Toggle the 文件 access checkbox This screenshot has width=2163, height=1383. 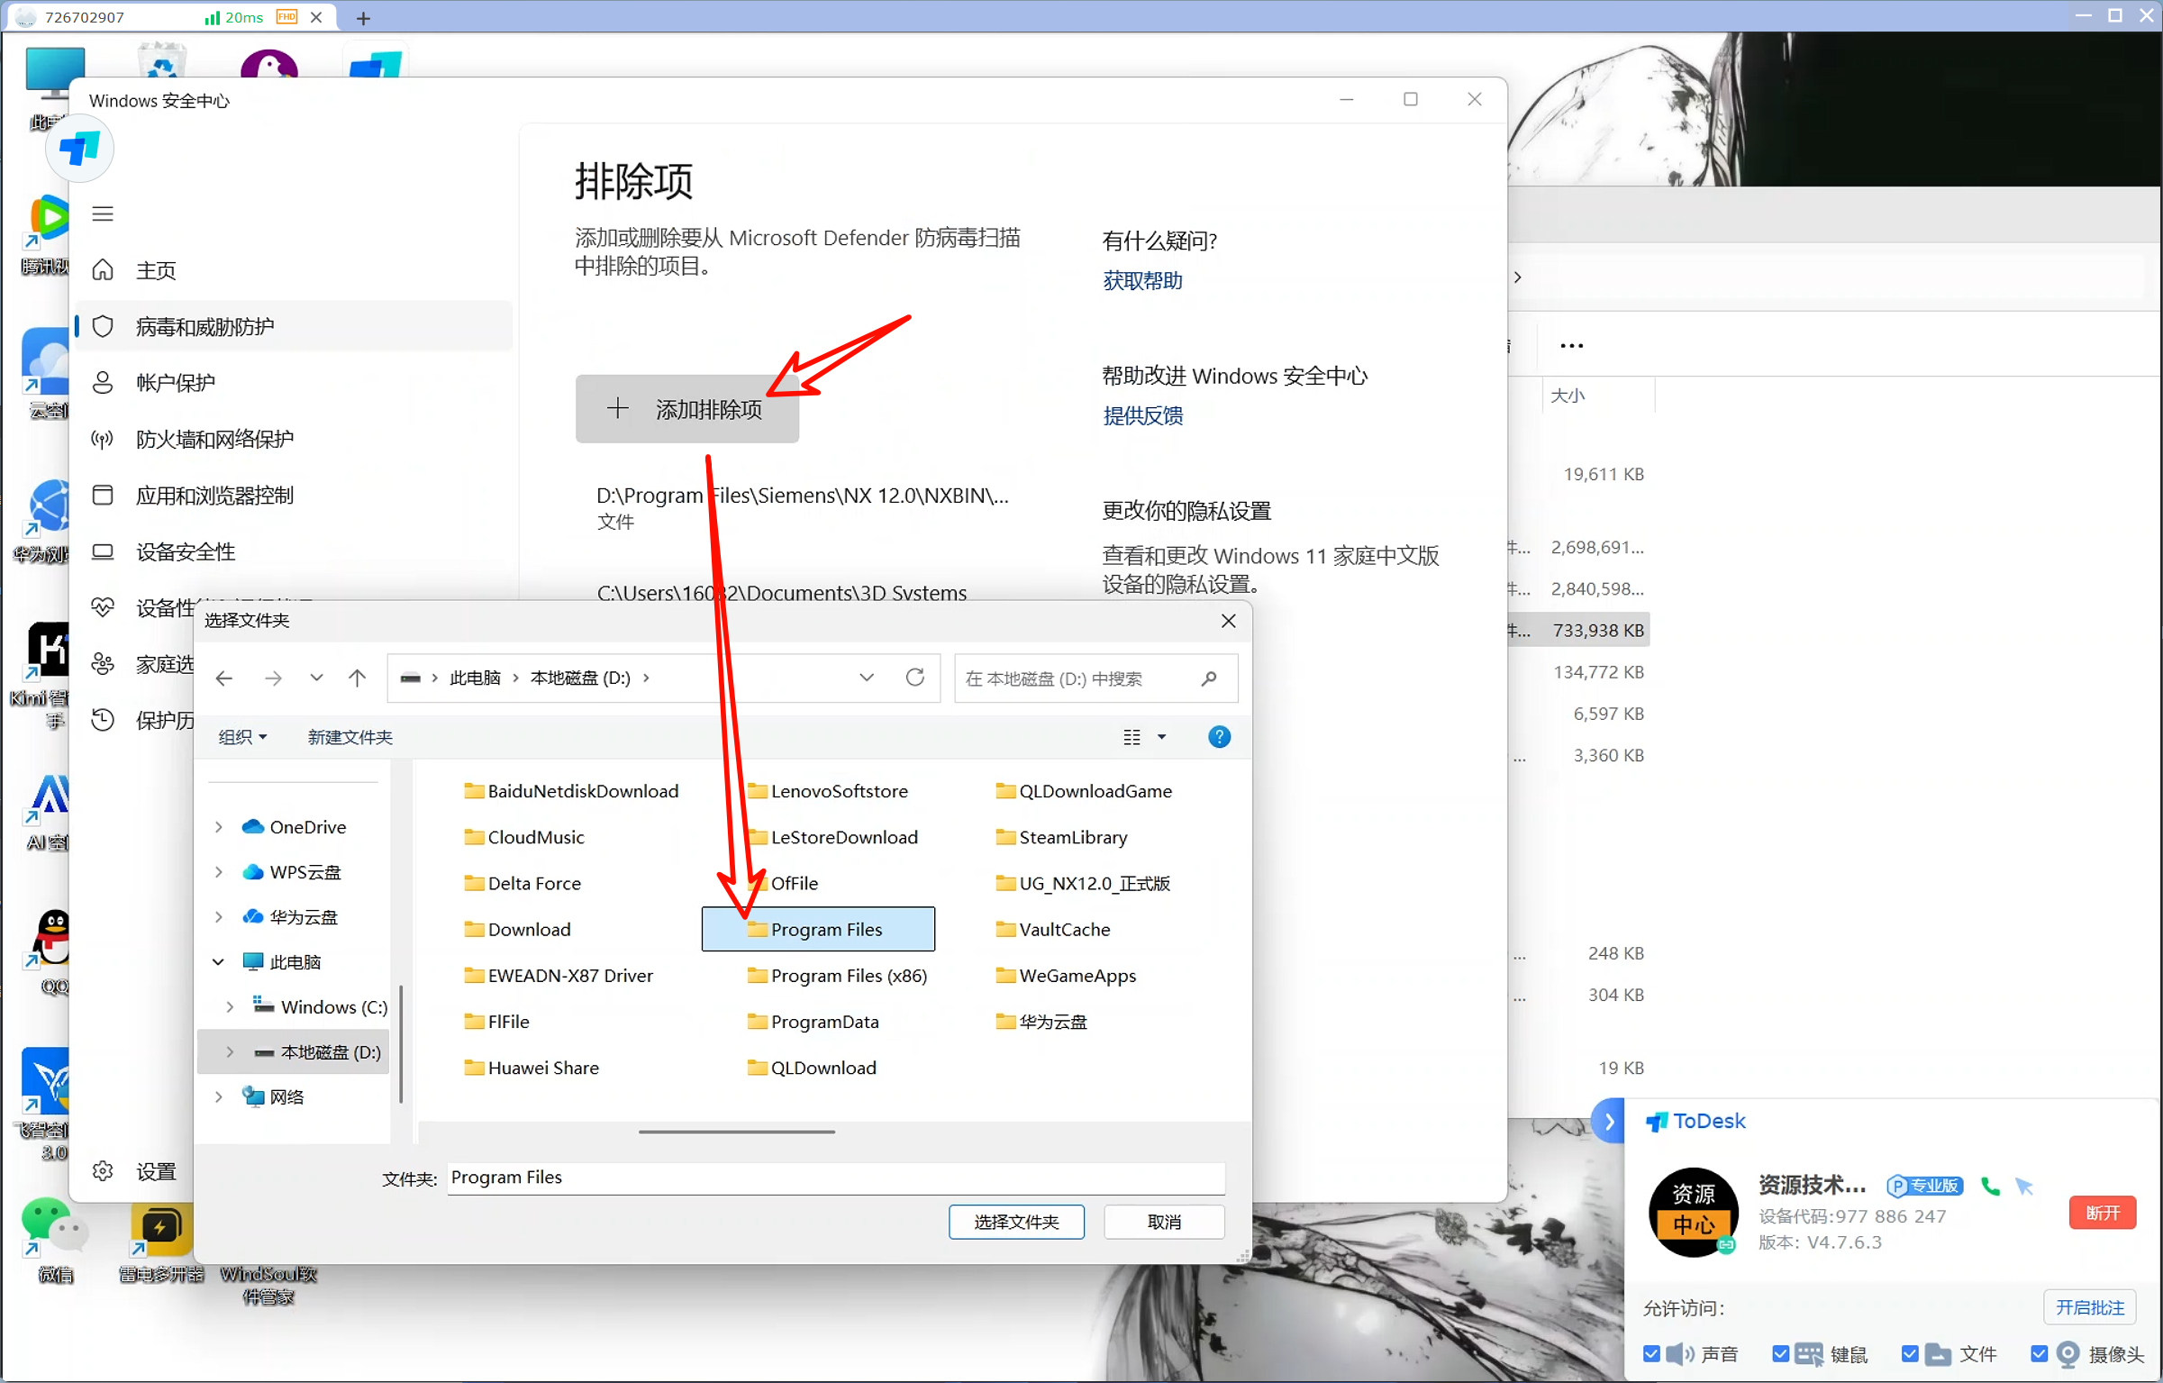click(1909, 1353)
